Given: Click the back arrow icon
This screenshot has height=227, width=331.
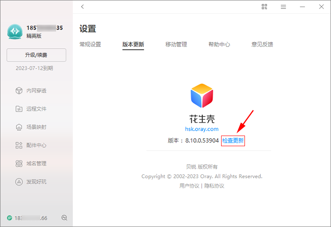Looking at the screenshot, I should [x=83, y=7].
